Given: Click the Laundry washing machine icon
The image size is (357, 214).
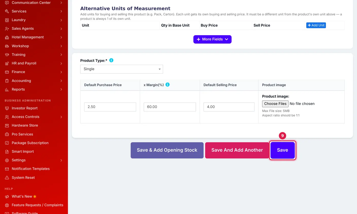Looking at the screenshot, I should [7, 20].
